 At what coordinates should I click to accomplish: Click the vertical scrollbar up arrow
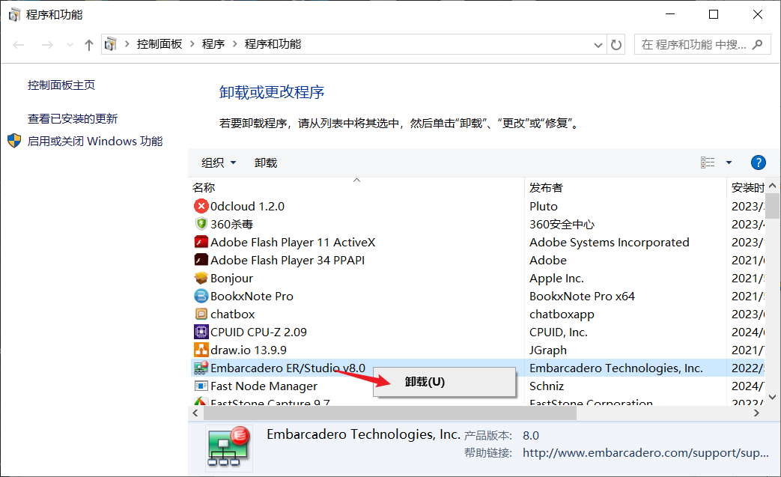(773, 186)
